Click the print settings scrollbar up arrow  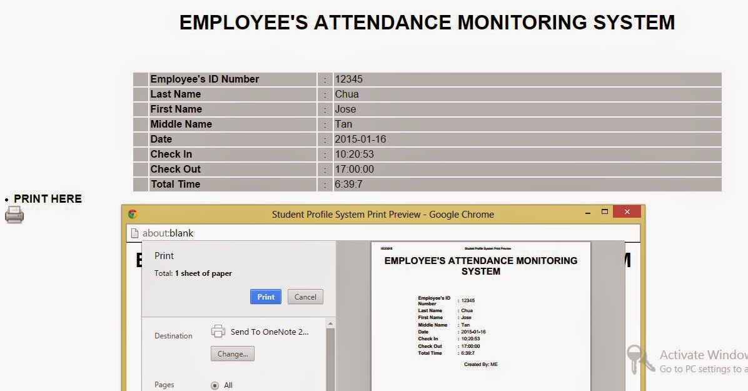330,323
